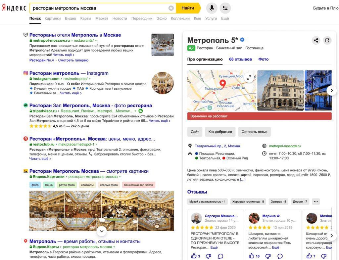Click the Yandex Maps pin favicon
Viewport: 339px width, 260px height.
point(25,241)
